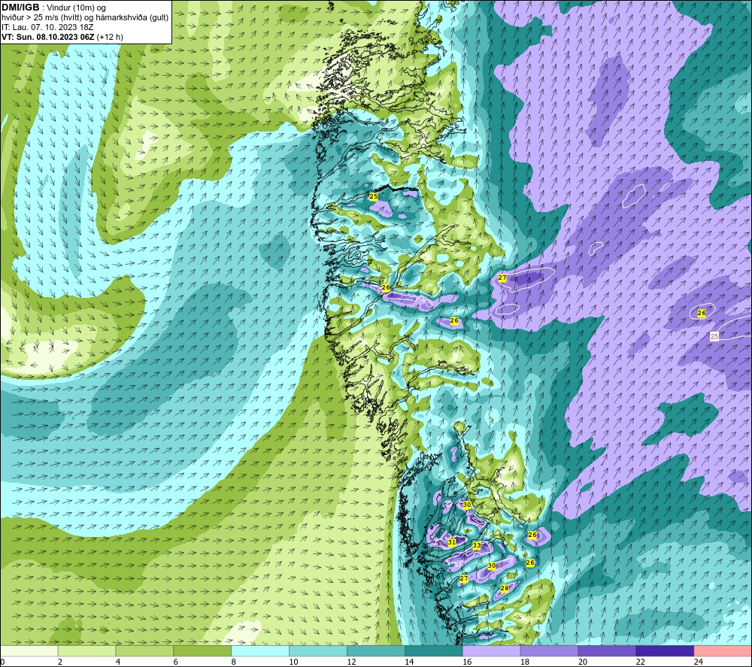Click the DMI/IGB title text
Viewport: 752px width, 667px height.
point(20,8)
